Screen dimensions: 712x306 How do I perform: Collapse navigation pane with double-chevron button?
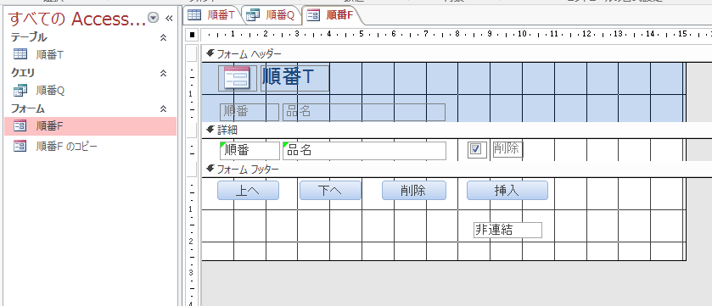point(169,18)
